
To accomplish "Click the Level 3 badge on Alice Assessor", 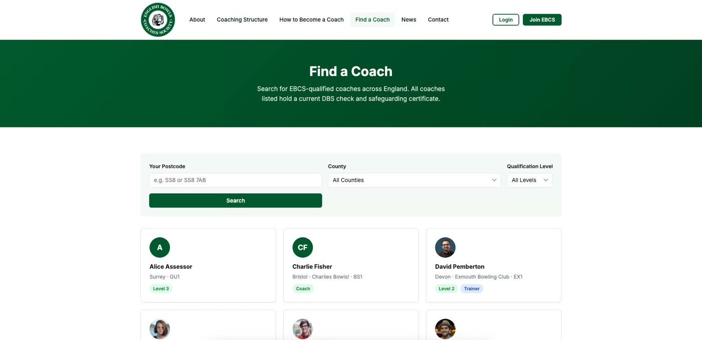I will pos(161,289).
